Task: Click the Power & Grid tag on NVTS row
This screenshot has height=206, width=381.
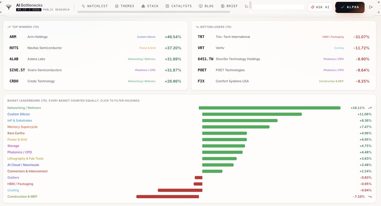Action: (x=147, y=48)
